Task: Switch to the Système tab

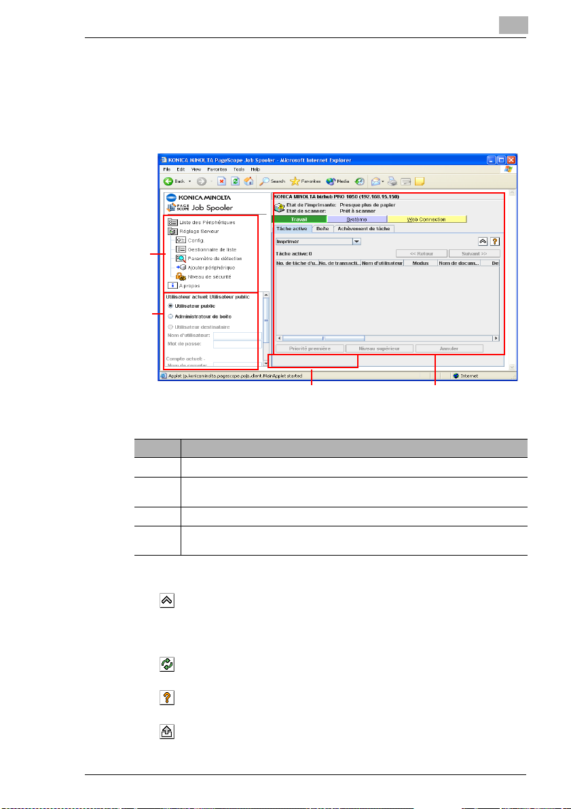Action: [x=356, y=219]
